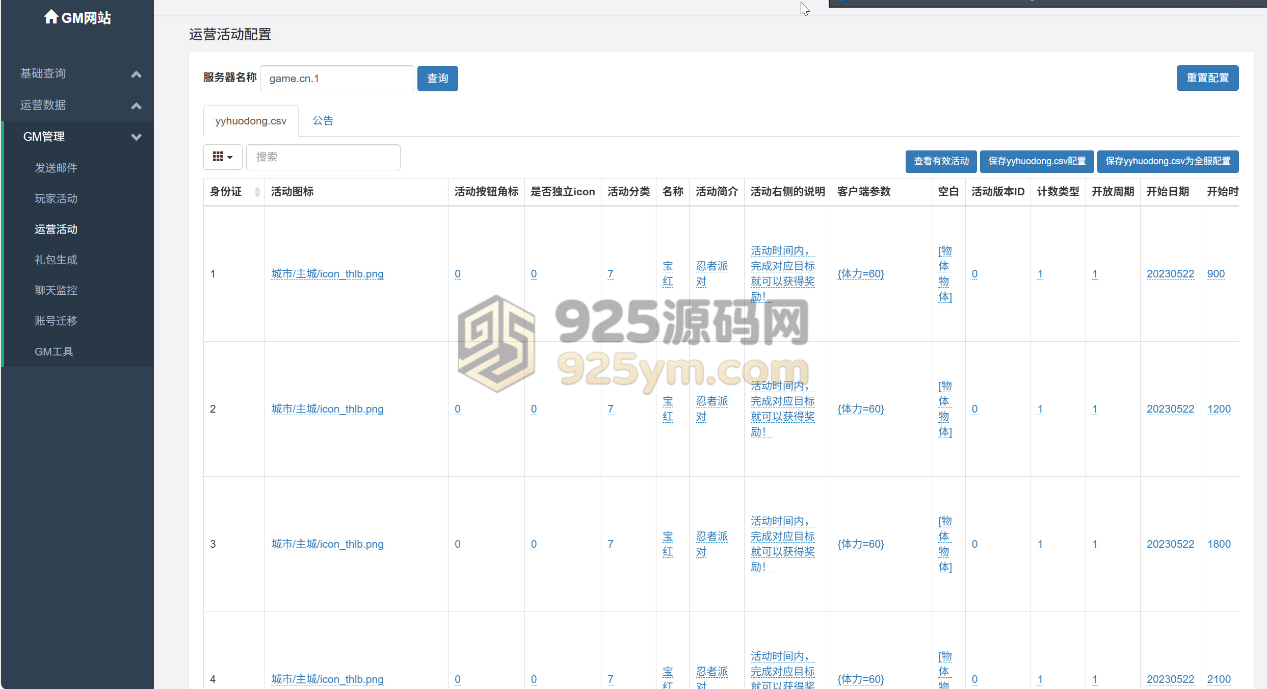Open 运营活动 sidebar item
The image size is (1267, 689).
[x=56, y=229]
